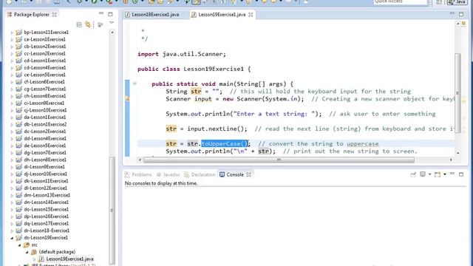Click the editor vertical scrollbar thumb
The width and height of the screenshot is (473, 266).
(x=457, y=93)
